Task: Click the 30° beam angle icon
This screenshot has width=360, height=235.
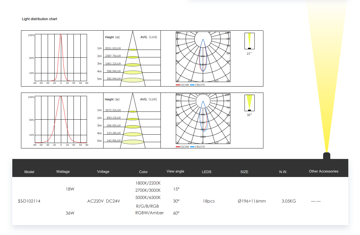Action: (x=249, y=103)
